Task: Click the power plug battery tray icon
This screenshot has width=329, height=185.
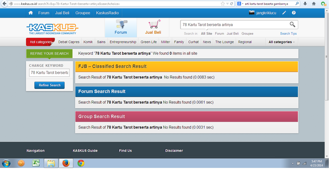Action: coord(298,163)
